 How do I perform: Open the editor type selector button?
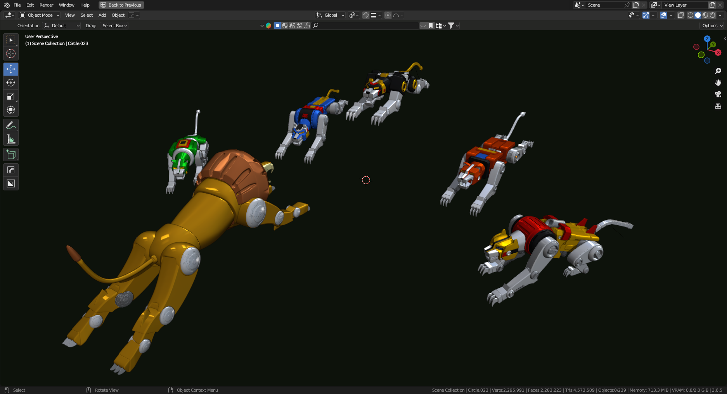pyautogui.click(x=10, y=15)
